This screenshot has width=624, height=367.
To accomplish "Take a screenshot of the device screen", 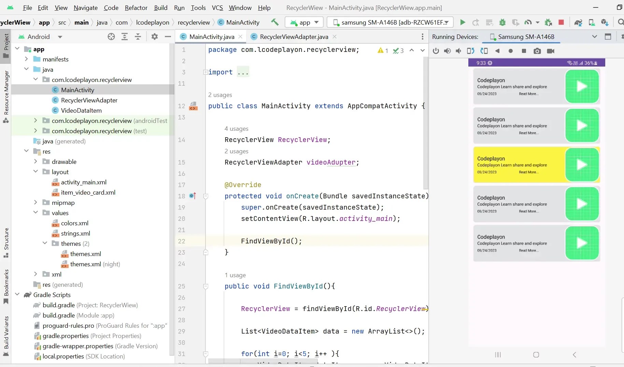I will point(537,51).
